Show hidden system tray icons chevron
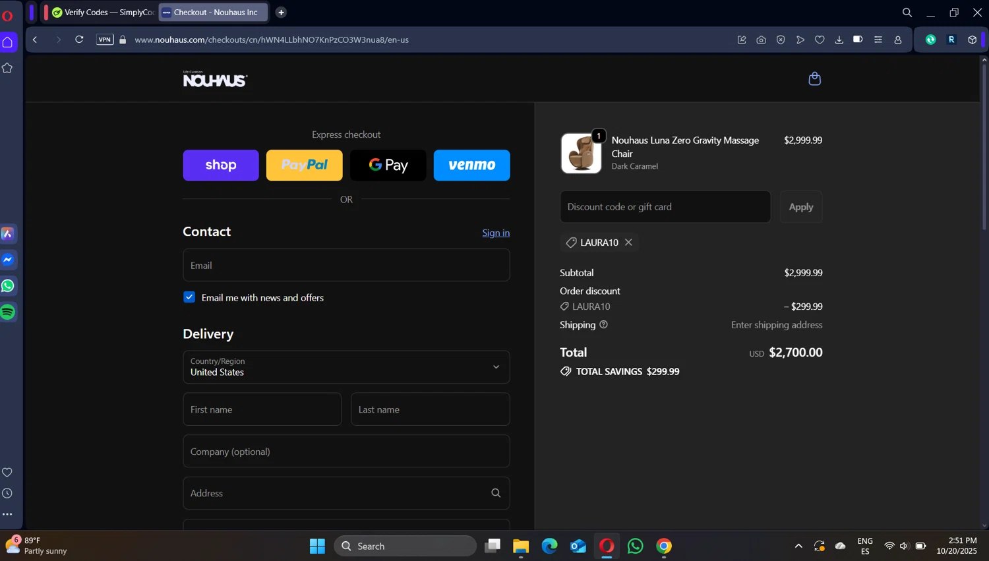The image size is (989, 561). click(798, 546)
